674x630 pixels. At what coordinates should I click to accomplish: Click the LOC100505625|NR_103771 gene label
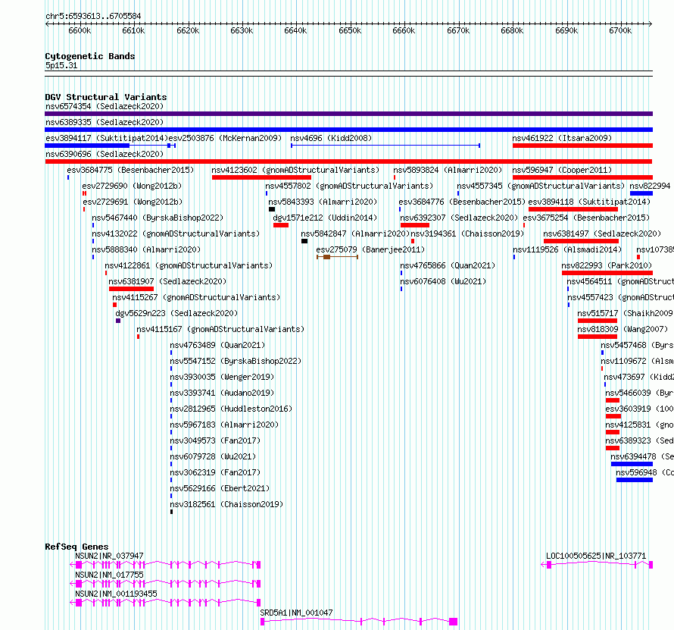pos(596,556)
